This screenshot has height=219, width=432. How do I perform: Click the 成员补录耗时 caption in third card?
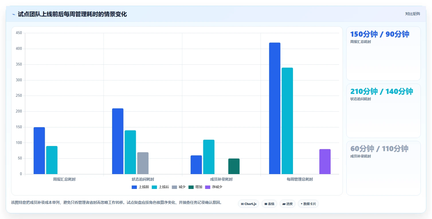[361, 156]
